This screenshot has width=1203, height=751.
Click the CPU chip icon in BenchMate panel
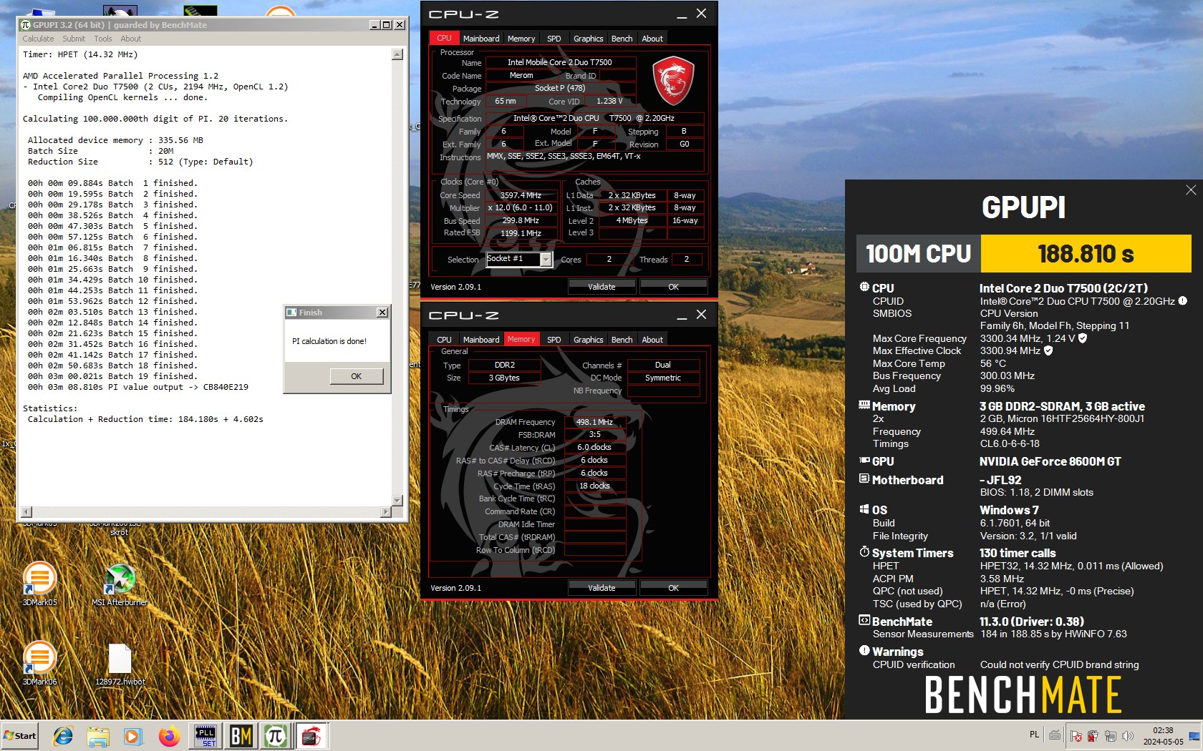coord(864,288)
